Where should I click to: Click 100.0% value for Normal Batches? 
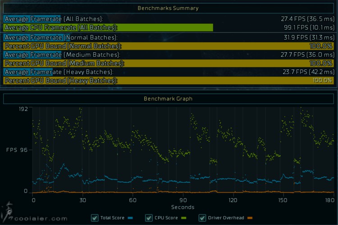[321, 46]
